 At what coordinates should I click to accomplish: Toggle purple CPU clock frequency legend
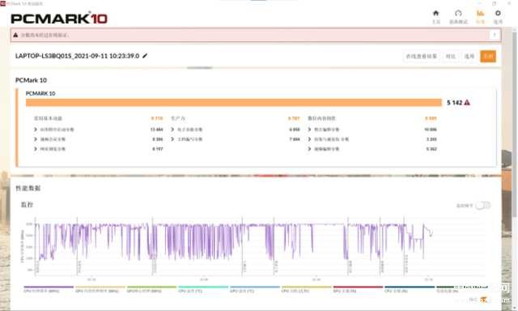(49, 289)
